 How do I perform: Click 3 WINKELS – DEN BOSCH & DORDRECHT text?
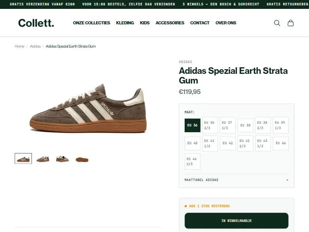[221, 4]
